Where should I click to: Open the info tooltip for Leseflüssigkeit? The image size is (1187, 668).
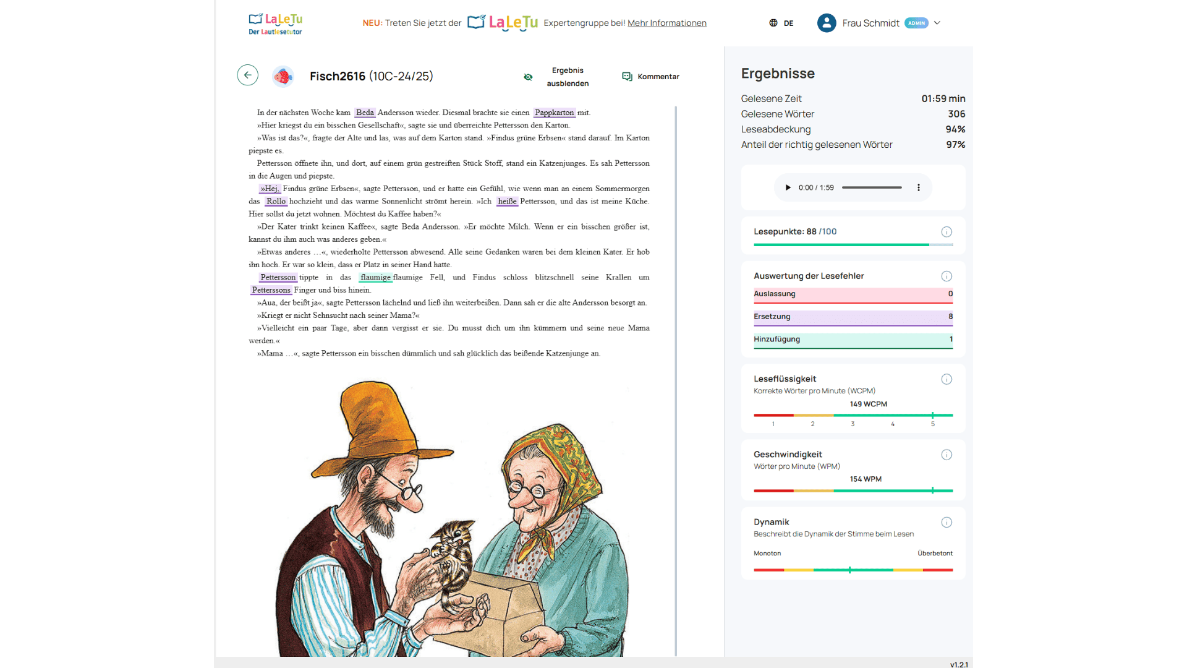click(947, 379)
